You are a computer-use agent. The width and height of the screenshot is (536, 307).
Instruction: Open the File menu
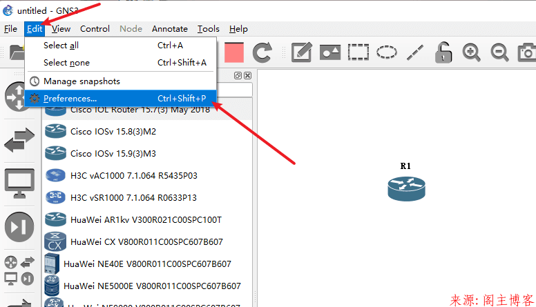pyautogui.click(x=10, y=29)
